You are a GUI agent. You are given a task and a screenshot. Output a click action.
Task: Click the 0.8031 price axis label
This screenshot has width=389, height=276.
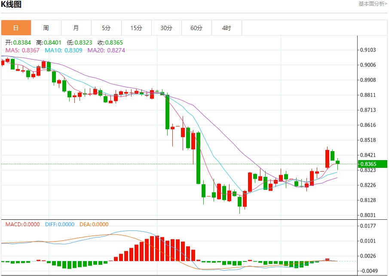[x=368, y=215]
